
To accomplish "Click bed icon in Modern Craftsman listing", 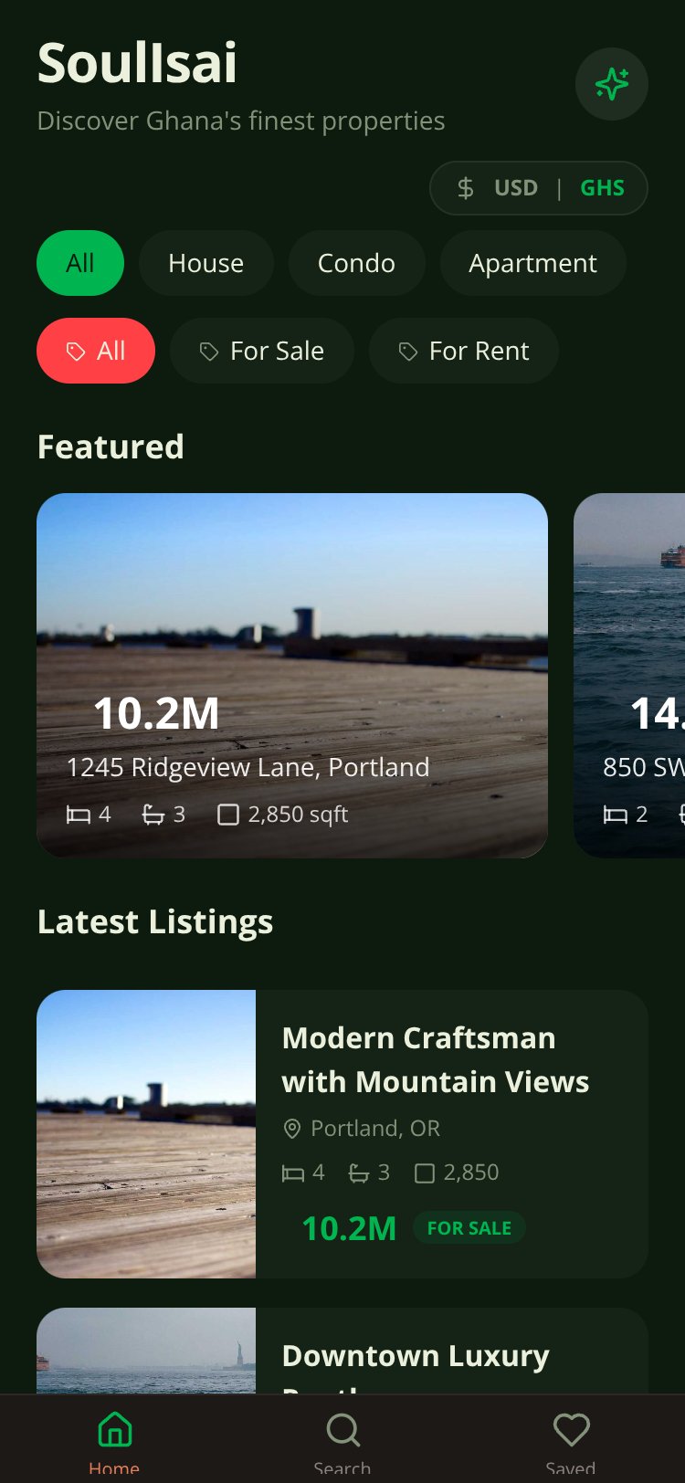I will coord(293,1173).
